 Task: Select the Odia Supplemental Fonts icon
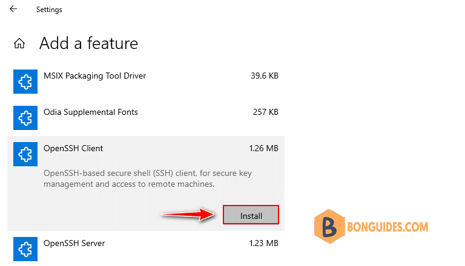(25, 118)
